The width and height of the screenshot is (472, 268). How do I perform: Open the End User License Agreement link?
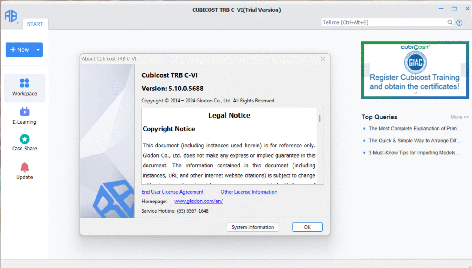pyautogui.click(x=172, y=192)
